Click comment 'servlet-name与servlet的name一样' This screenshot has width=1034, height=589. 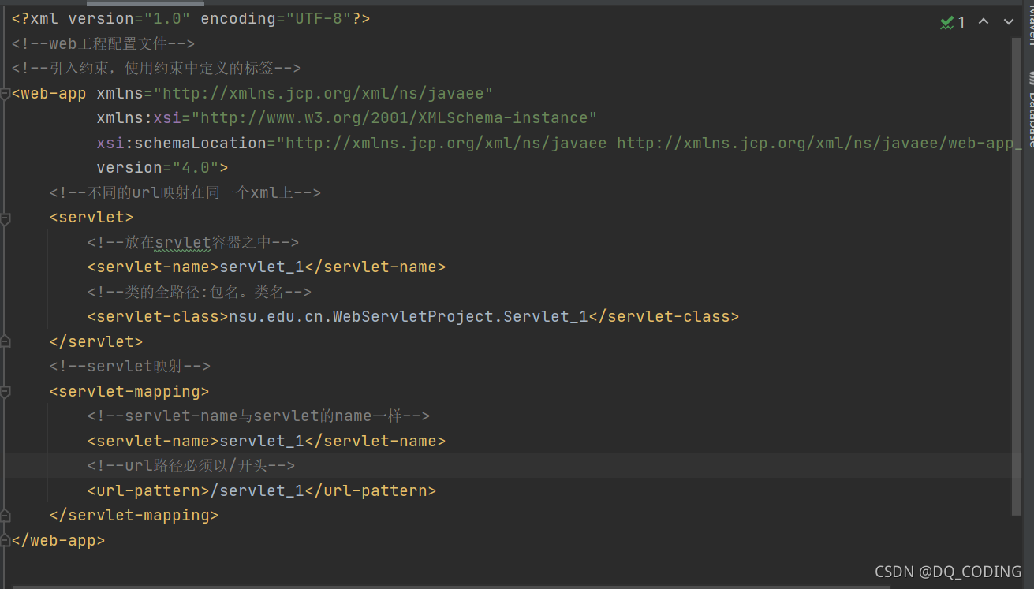(x=259, y=416)
